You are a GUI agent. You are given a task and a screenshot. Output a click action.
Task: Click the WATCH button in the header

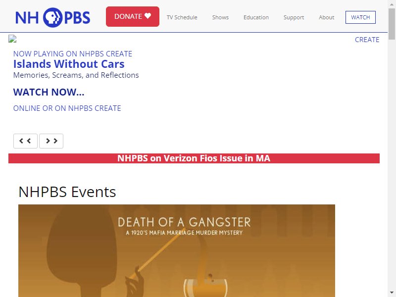coord(360,17)
